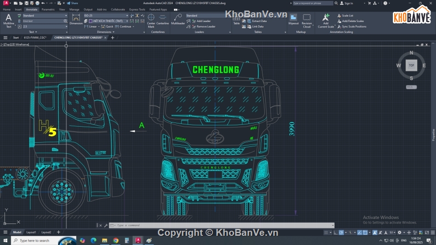Click the layer color swatch next to NÉT KÍCH THƯỚC

(91, 21)
